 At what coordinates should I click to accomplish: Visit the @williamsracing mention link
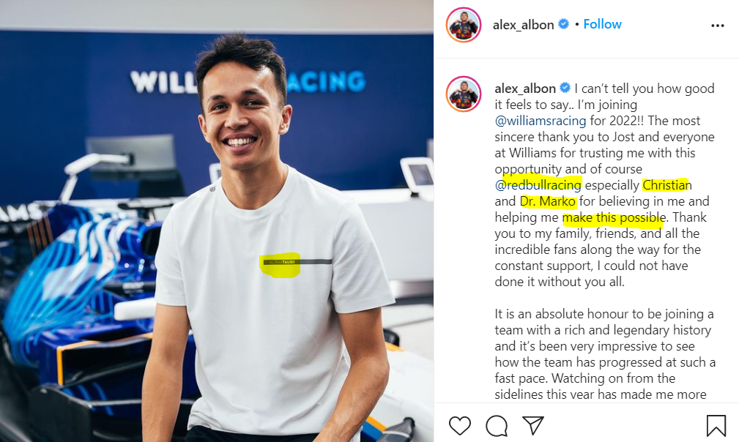pyautogui.click(x=540, y=121)
